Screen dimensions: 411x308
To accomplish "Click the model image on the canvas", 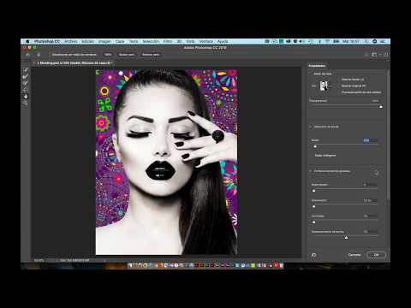I will tap(166, 162).
